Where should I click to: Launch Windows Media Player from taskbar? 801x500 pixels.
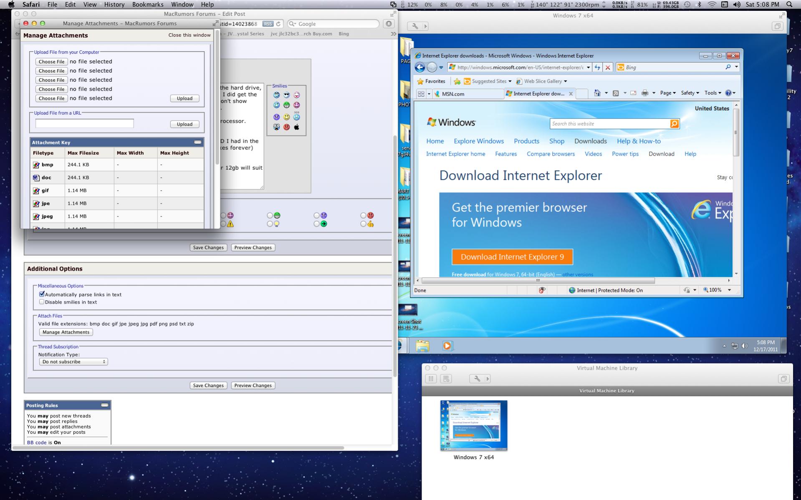[447, 346]
